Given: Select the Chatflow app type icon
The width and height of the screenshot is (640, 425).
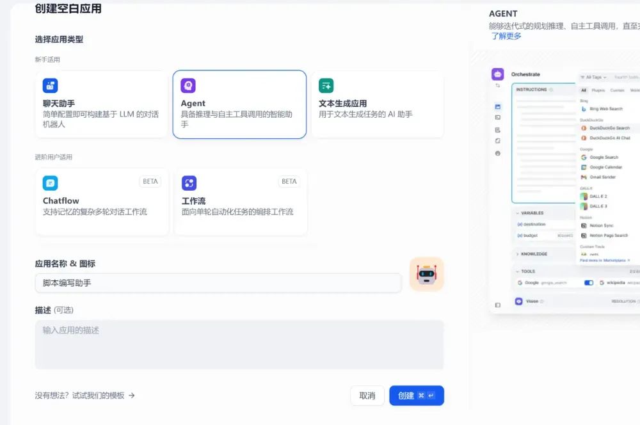Looking at the screenshot, I should 50,183.
